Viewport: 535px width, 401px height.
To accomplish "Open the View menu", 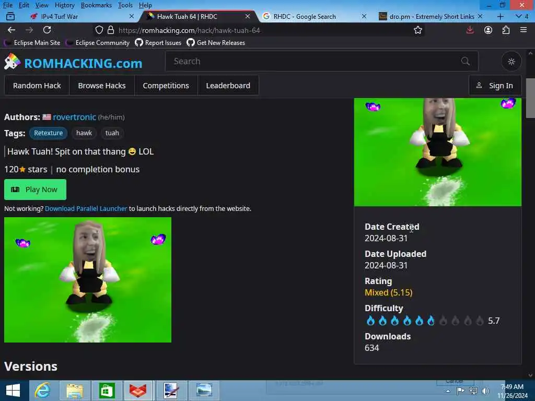I will click(x=42, y=5).
